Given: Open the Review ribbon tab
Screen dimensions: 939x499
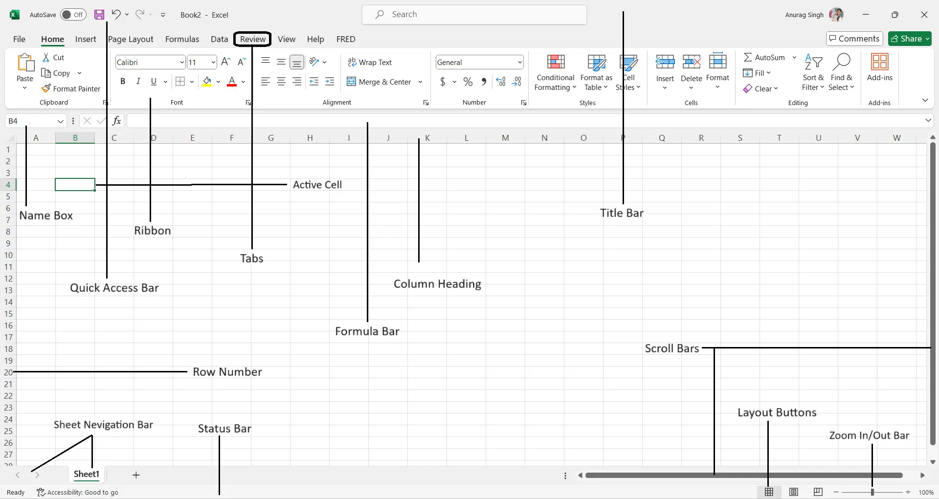Looking at the screenshot, I should (252, 39).
